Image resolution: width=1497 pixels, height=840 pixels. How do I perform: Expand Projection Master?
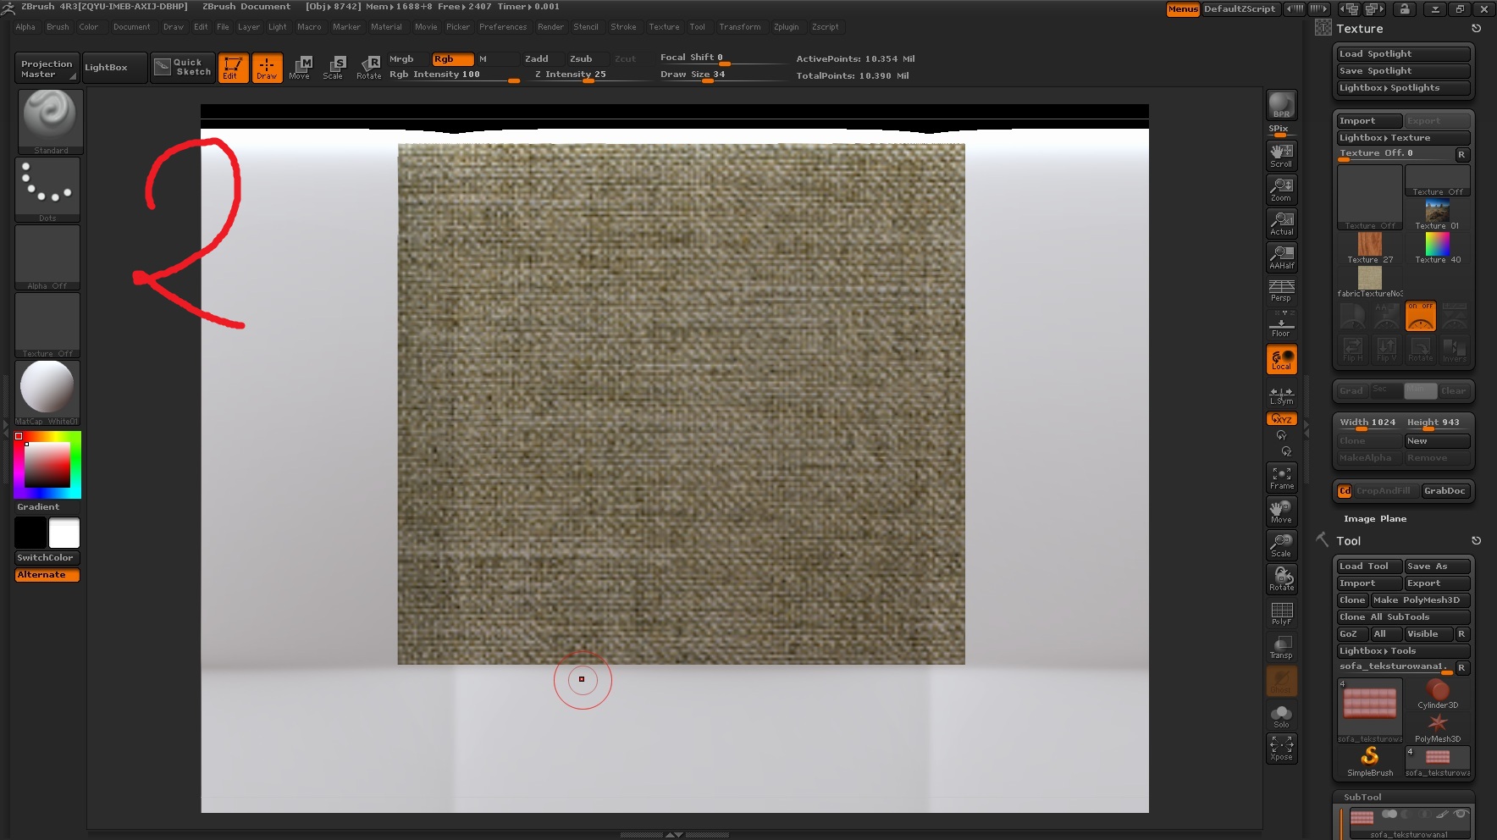pyautogui.click(x=47, y=69)
